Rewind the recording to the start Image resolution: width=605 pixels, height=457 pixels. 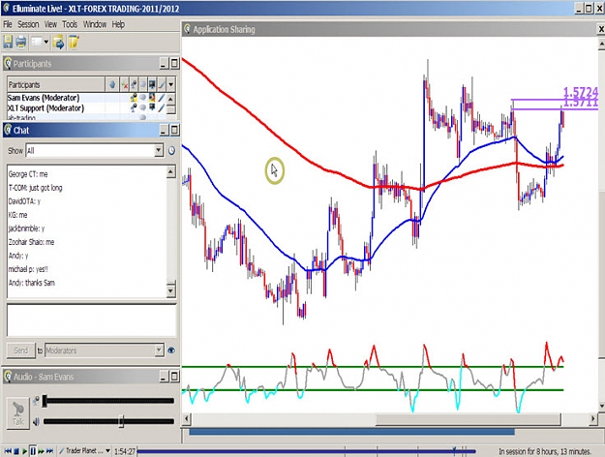point(8,451)
